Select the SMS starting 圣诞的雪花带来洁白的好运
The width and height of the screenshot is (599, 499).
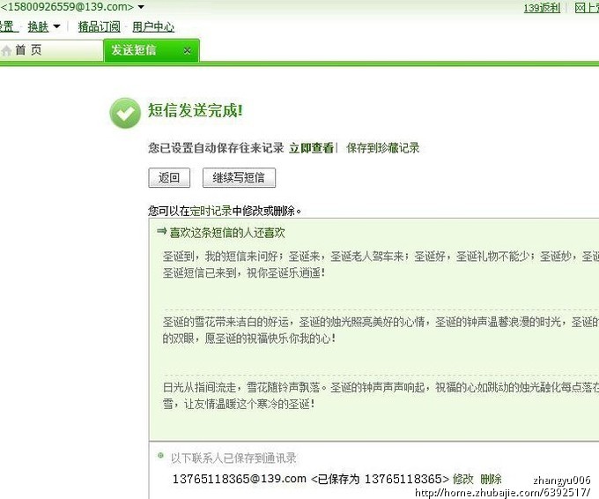click(381, 330)
